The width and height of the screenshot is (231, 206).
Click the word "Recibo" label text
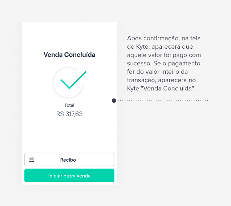coord(68,160)
